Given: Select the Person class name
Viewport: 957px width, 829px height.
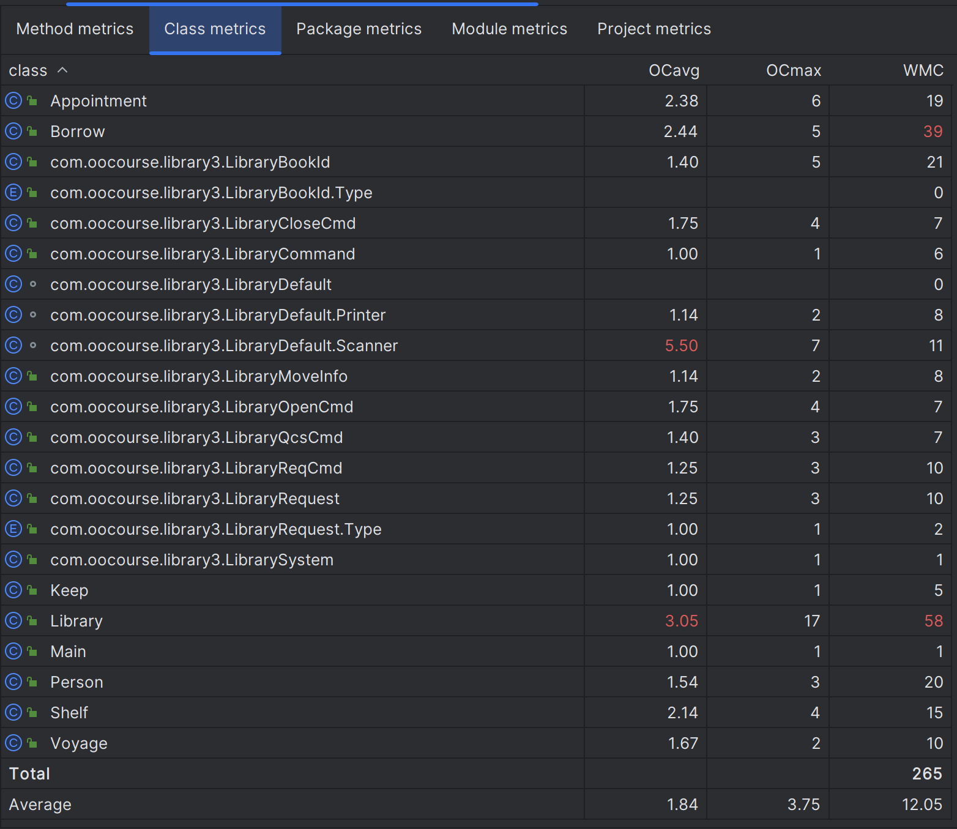Looking at the screenshot, I should click(76, 682).
